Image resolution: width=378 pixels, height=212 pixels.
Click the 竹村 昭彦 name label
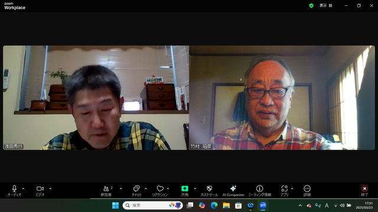click(x=201, y=146)
